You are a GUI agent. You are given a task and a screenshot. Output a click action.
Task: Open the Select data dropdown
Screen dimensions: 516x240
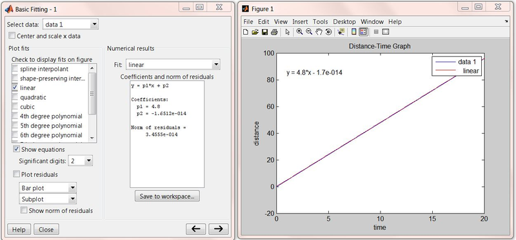point(70,24)
